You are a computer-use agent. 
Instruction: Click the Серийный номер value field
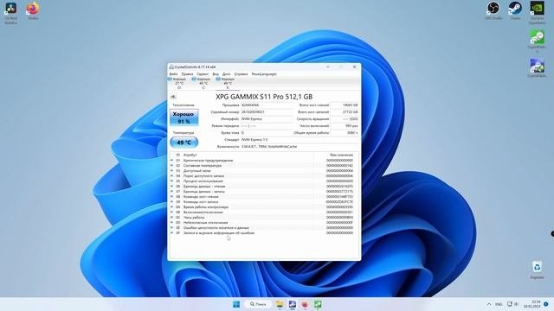(x=267, y=112)
